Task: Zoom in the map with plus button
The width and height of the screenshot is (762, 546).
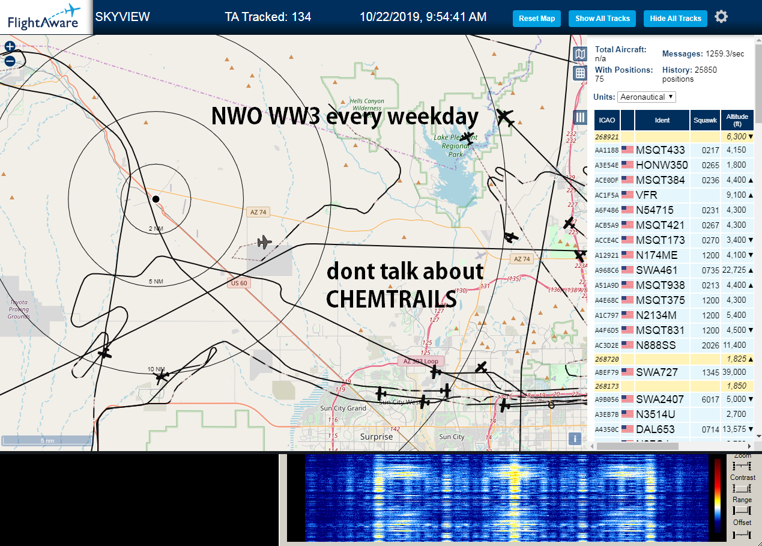Action: [x=10, y=46]
